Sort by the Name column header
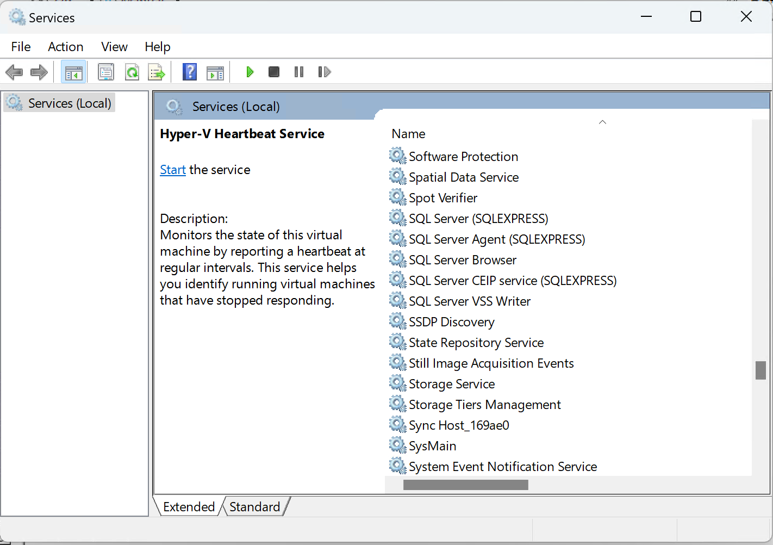The width and height of the screenshot is (773, 545). click(408, 134)
